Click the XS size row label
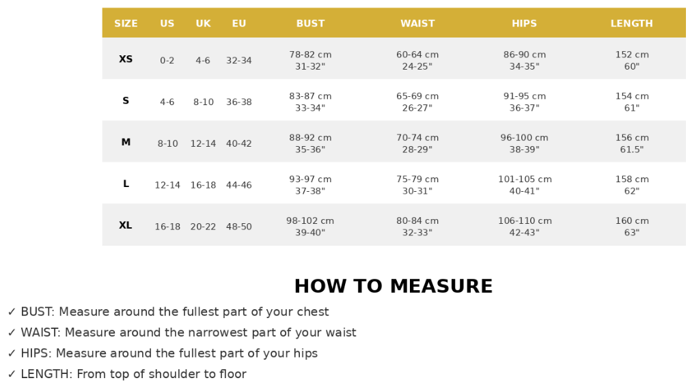Image resolution: width=688 pixels, height=387 pixels. coord(126,59)
